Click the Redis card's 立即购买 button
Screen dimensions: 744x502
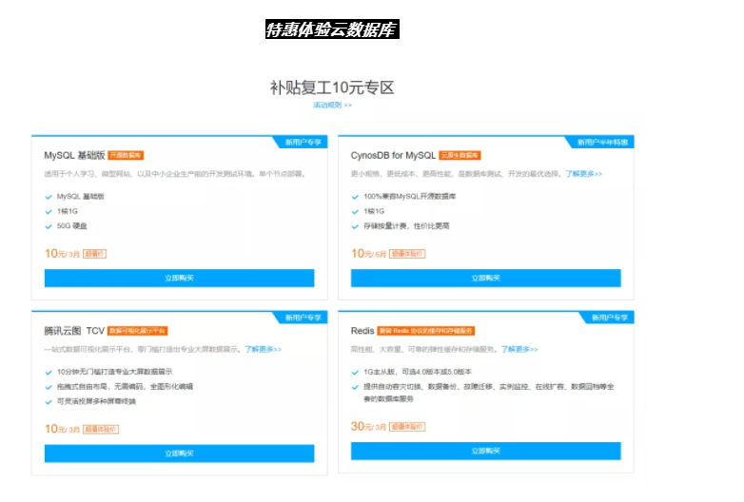coord(486,452)
